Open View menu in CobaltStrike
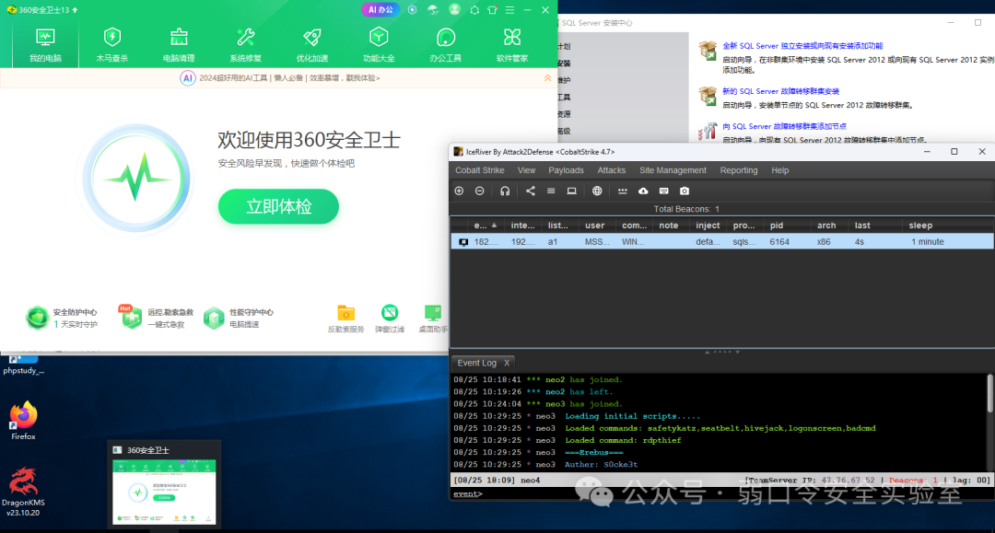 526,170
